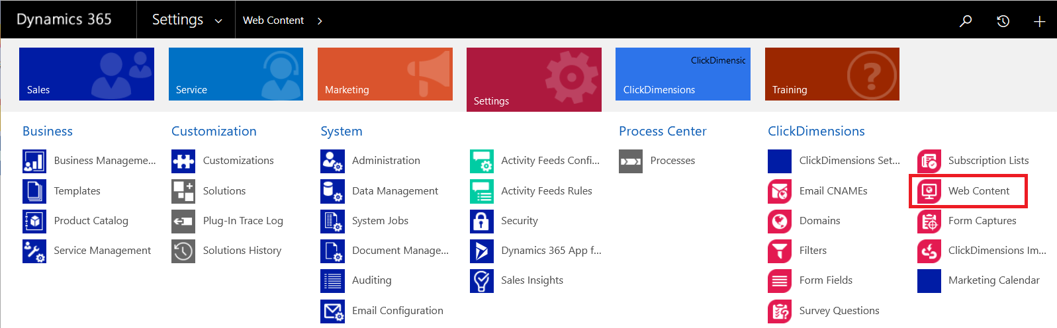Open the Service Management link
This screenshot has width=1057, height=328.
pos(103,251)
